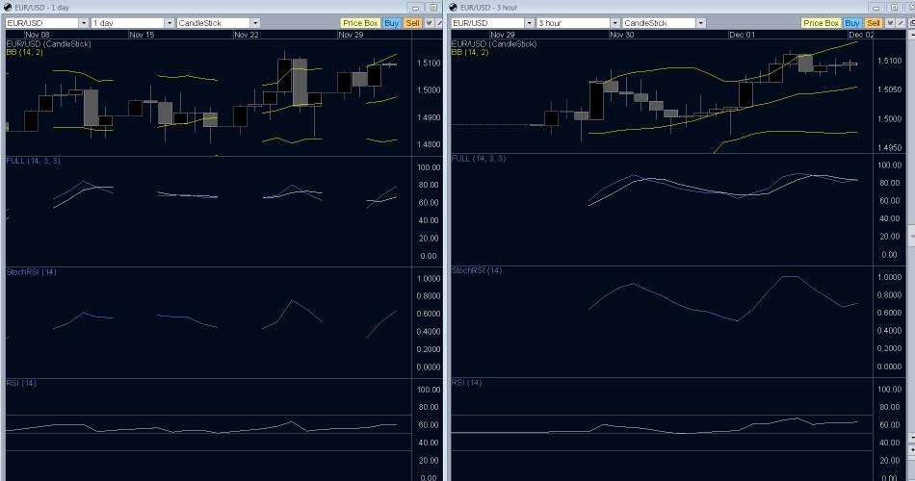Click app icon in EUR/USD - 3 hour title bar

[454, 7]
